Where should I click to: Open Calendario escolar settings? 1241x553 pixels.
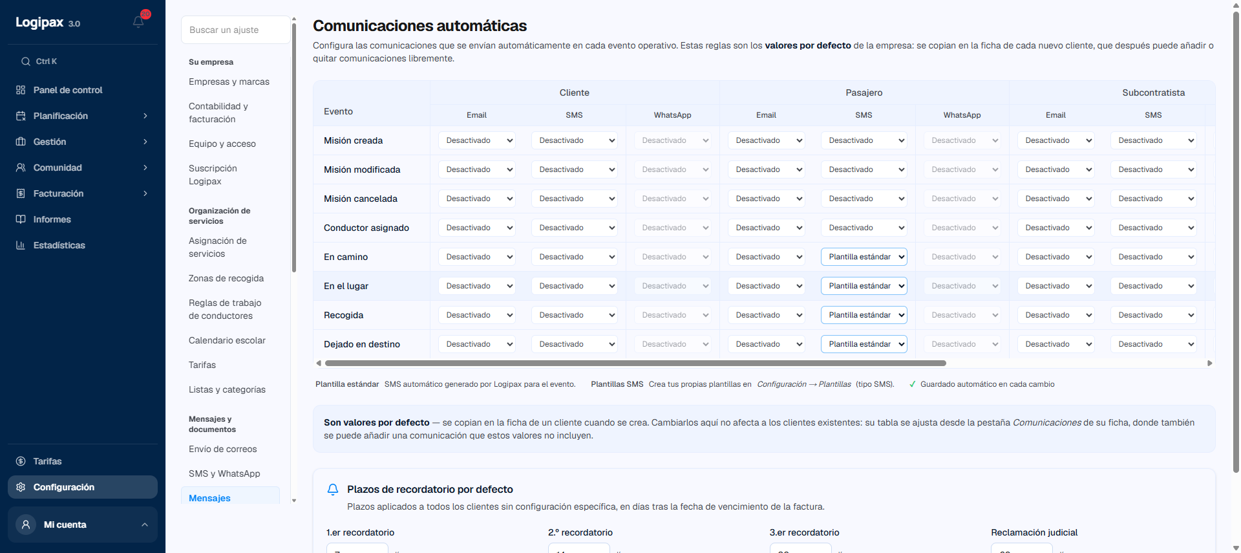(227, 340)
